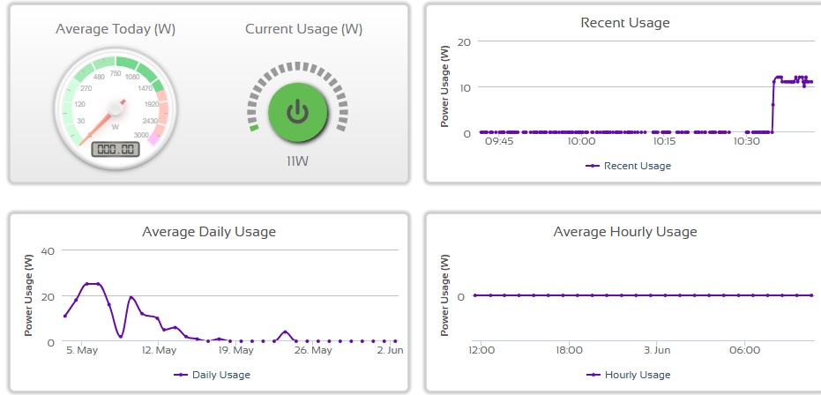Click the 10:30 time label on Recent Usage chart
The height and width of the screenshot is (395, 821).
click(x=746, y=141)
